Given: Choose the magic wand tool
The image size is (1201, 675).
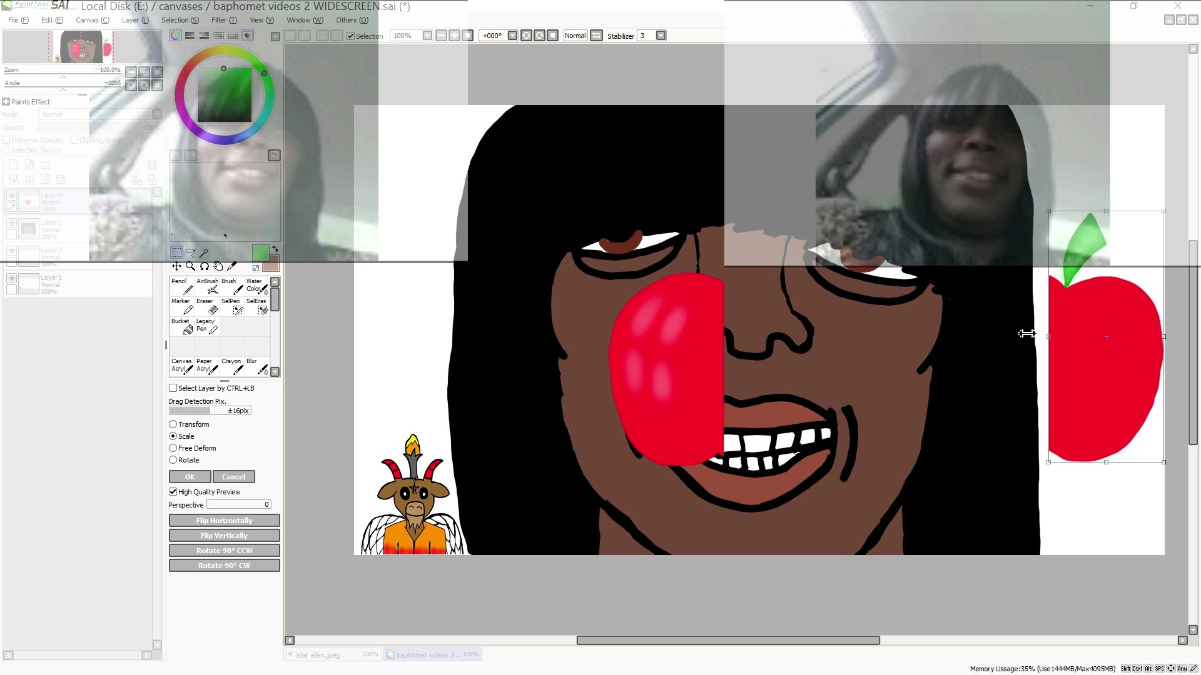Looking at the screenshot, I should click(204, 252).
